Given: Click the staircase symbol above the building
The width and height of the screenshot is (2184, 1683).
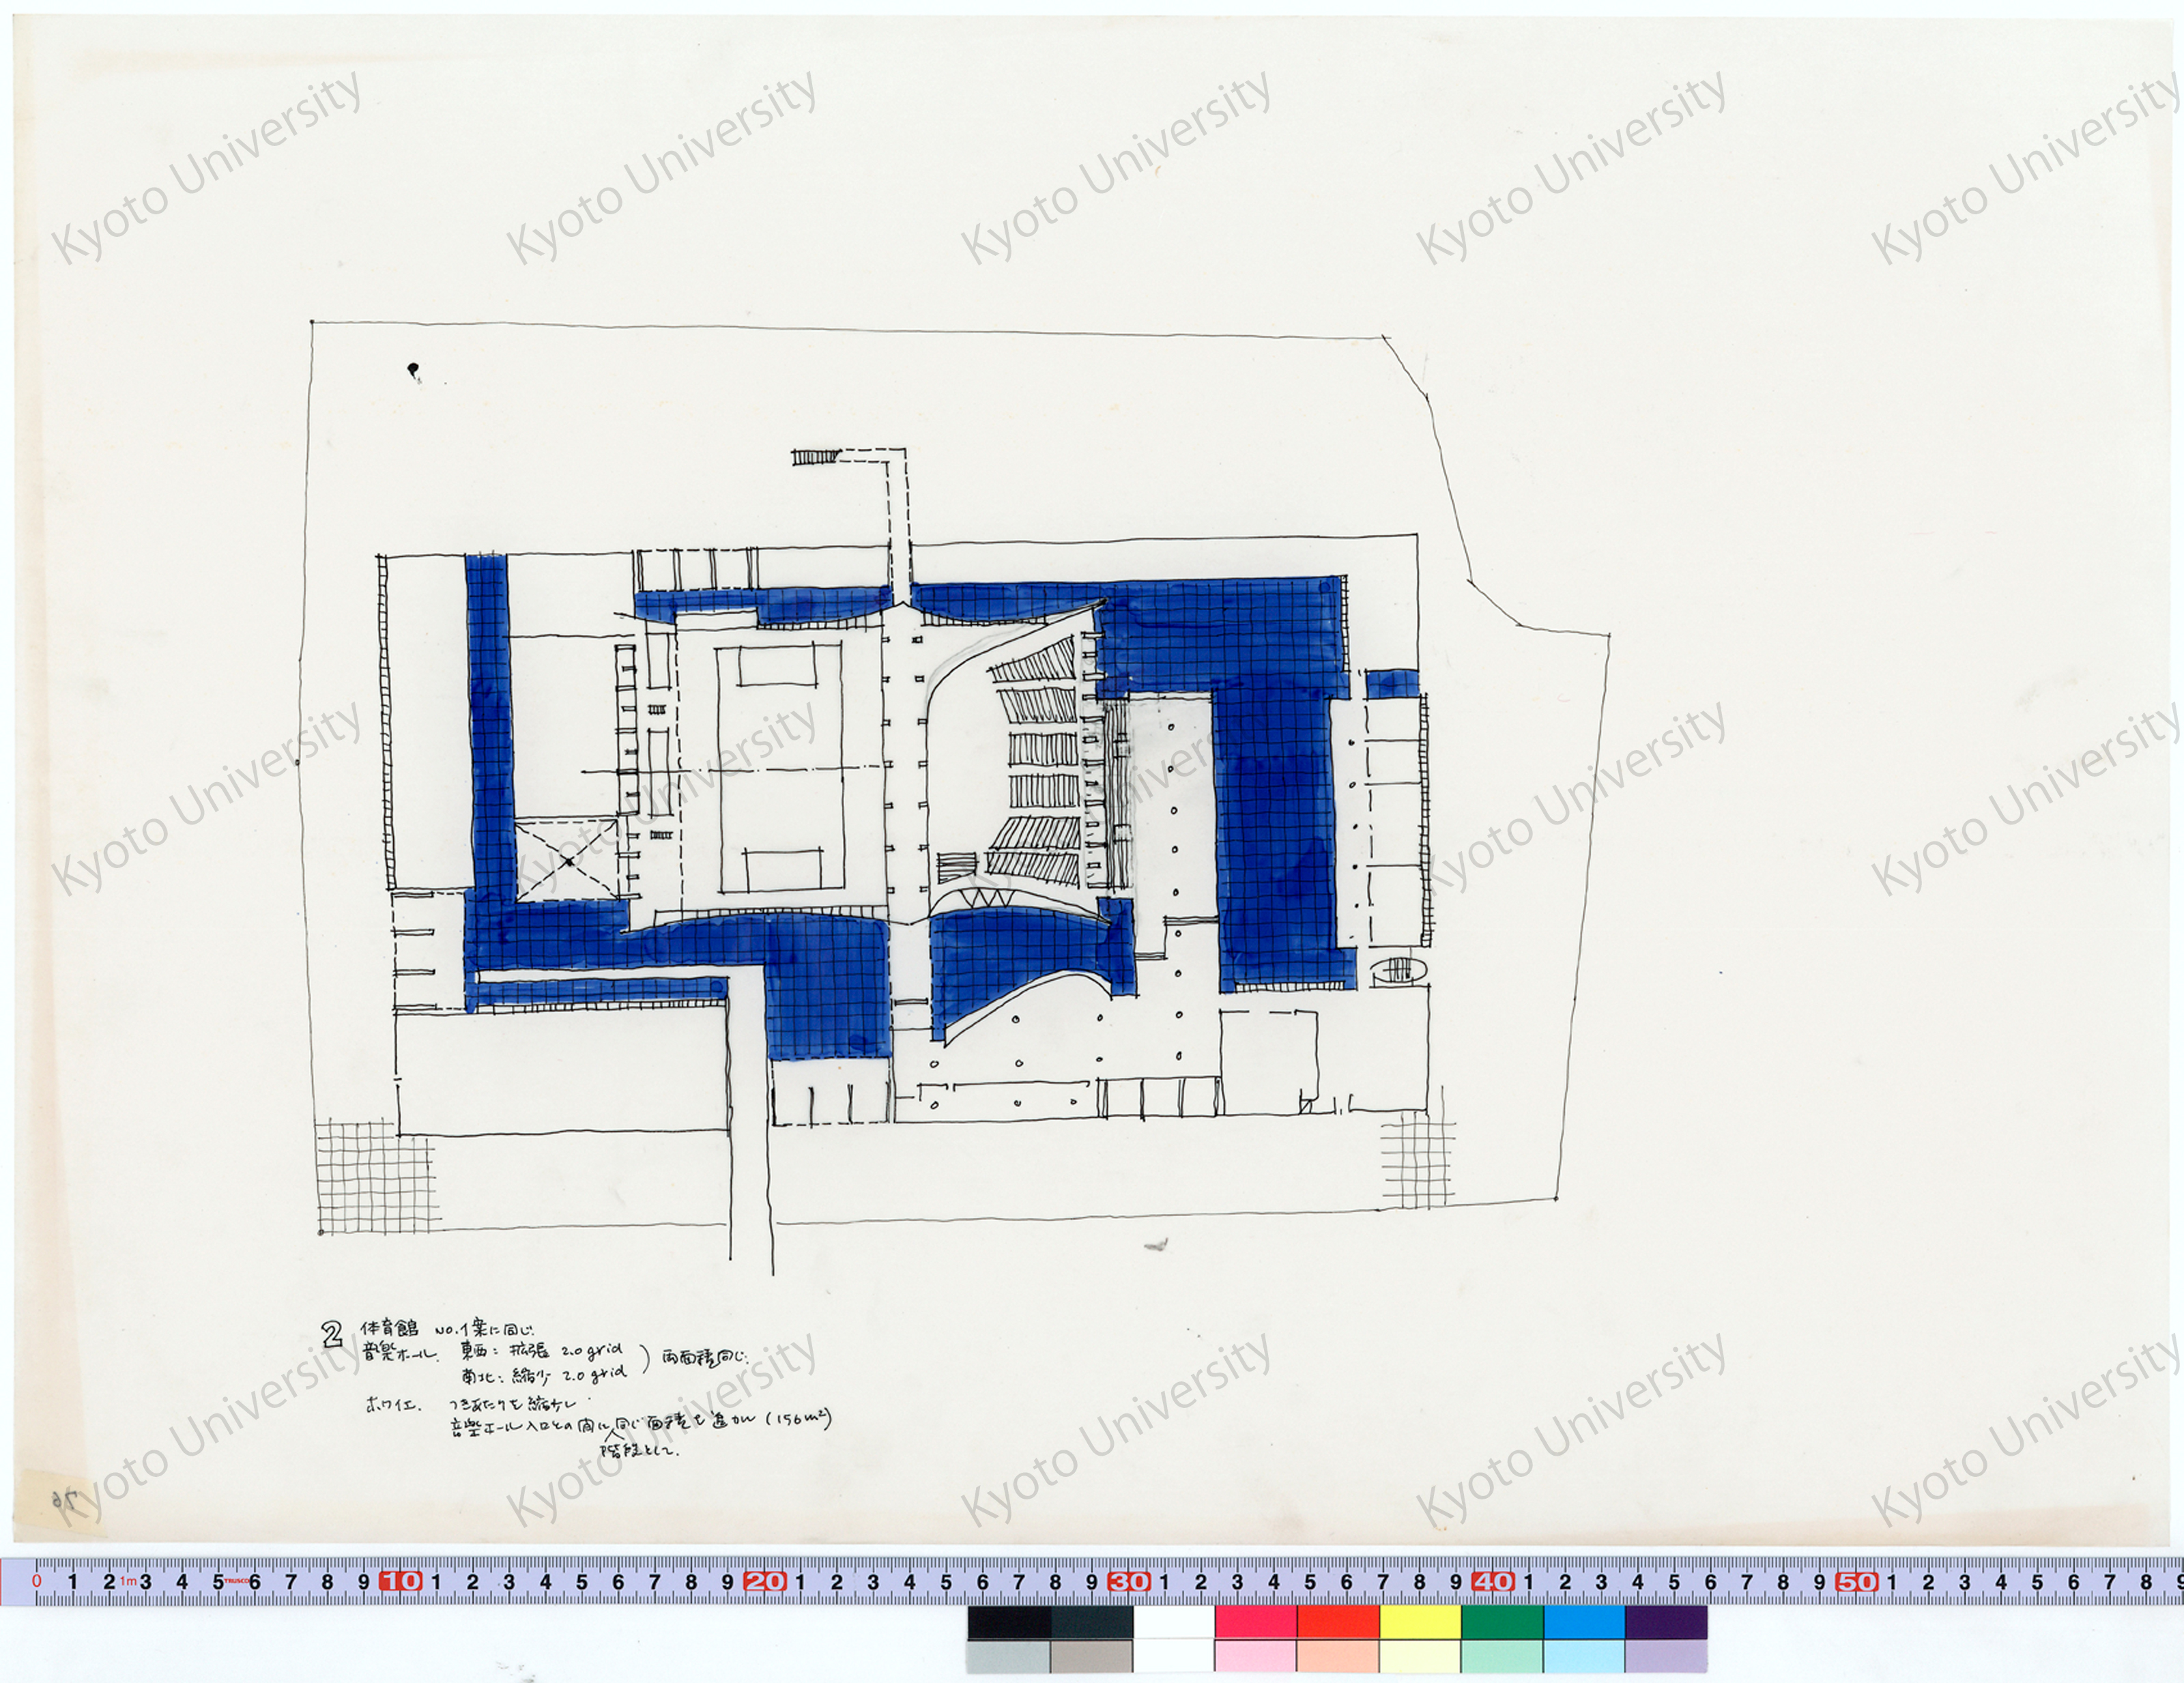Looking at the screenshot, I should pos(815,457).
